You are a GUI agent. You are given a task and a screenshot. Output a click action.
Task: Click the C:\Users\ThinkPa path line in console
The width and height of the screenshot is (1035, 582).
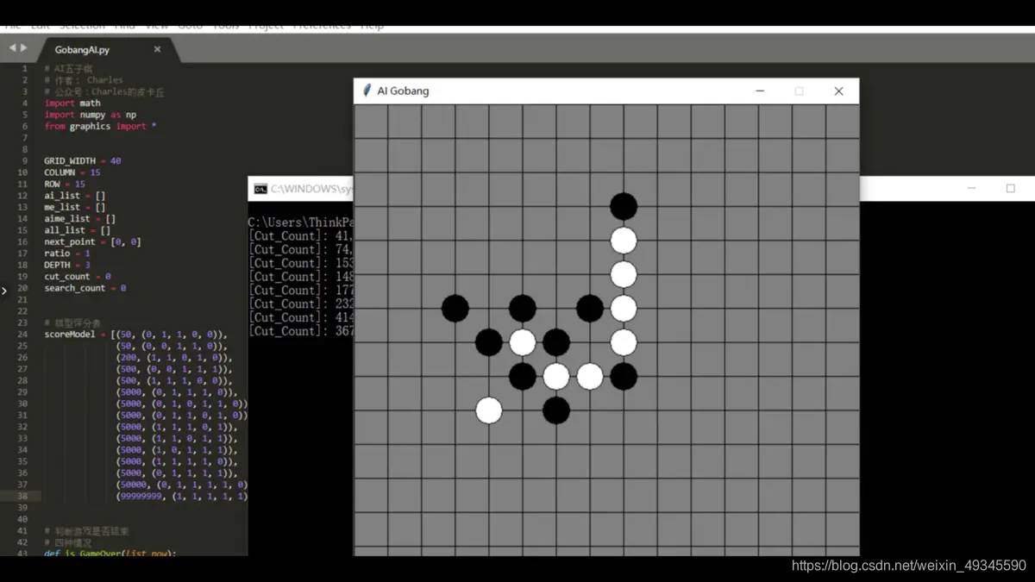pos(300,222)
